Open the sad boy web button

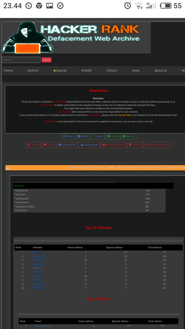pyautogui.click(x=89, y=145)
